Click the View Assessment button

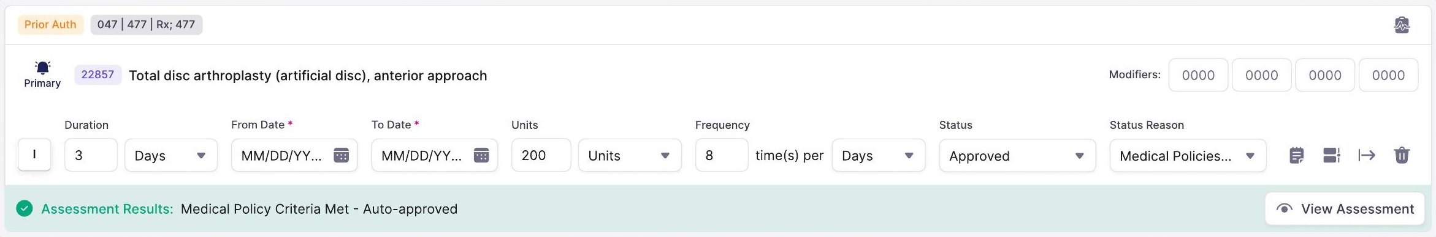[x=1345, y=209]
